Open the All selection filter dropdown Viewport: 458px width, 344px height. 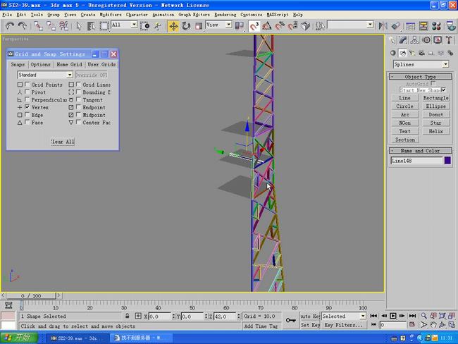(x=124, y=25)
